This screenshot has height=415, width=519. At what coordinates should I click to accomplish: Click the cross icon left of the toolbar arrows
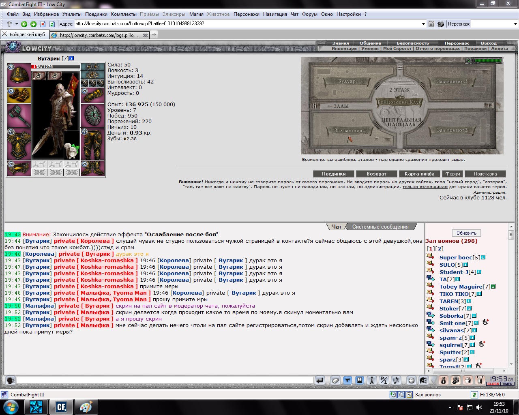point(9,24)
